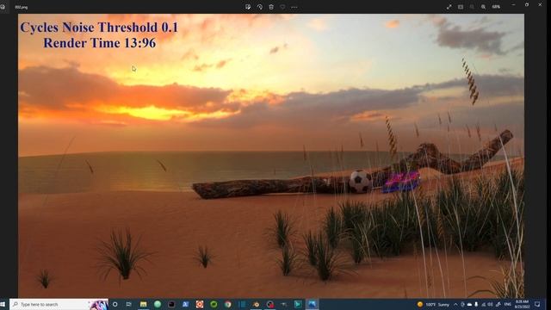
Task: Open the teal play-arrow app icon on the taskbar
Action: pyautogui.click(x=298, y=304)
